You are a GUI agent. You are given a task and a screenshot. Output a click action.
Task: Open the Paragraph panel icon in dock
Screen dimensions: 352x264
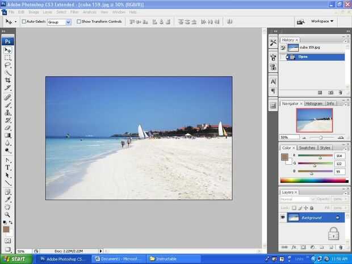(273, 91)
